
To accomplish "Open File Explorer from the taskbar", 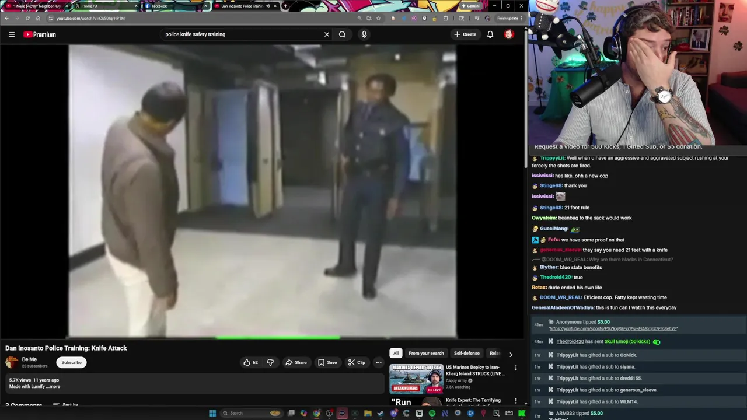I will [368, 413].
